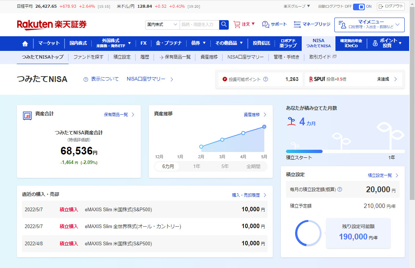The image size is (415, 268).
Task: Click help icon next to 毎月の積立設定額
Action: pos(339,189)
